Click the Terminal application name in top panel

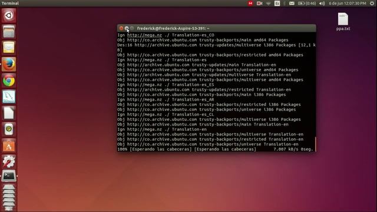click(x=10, y=4)
